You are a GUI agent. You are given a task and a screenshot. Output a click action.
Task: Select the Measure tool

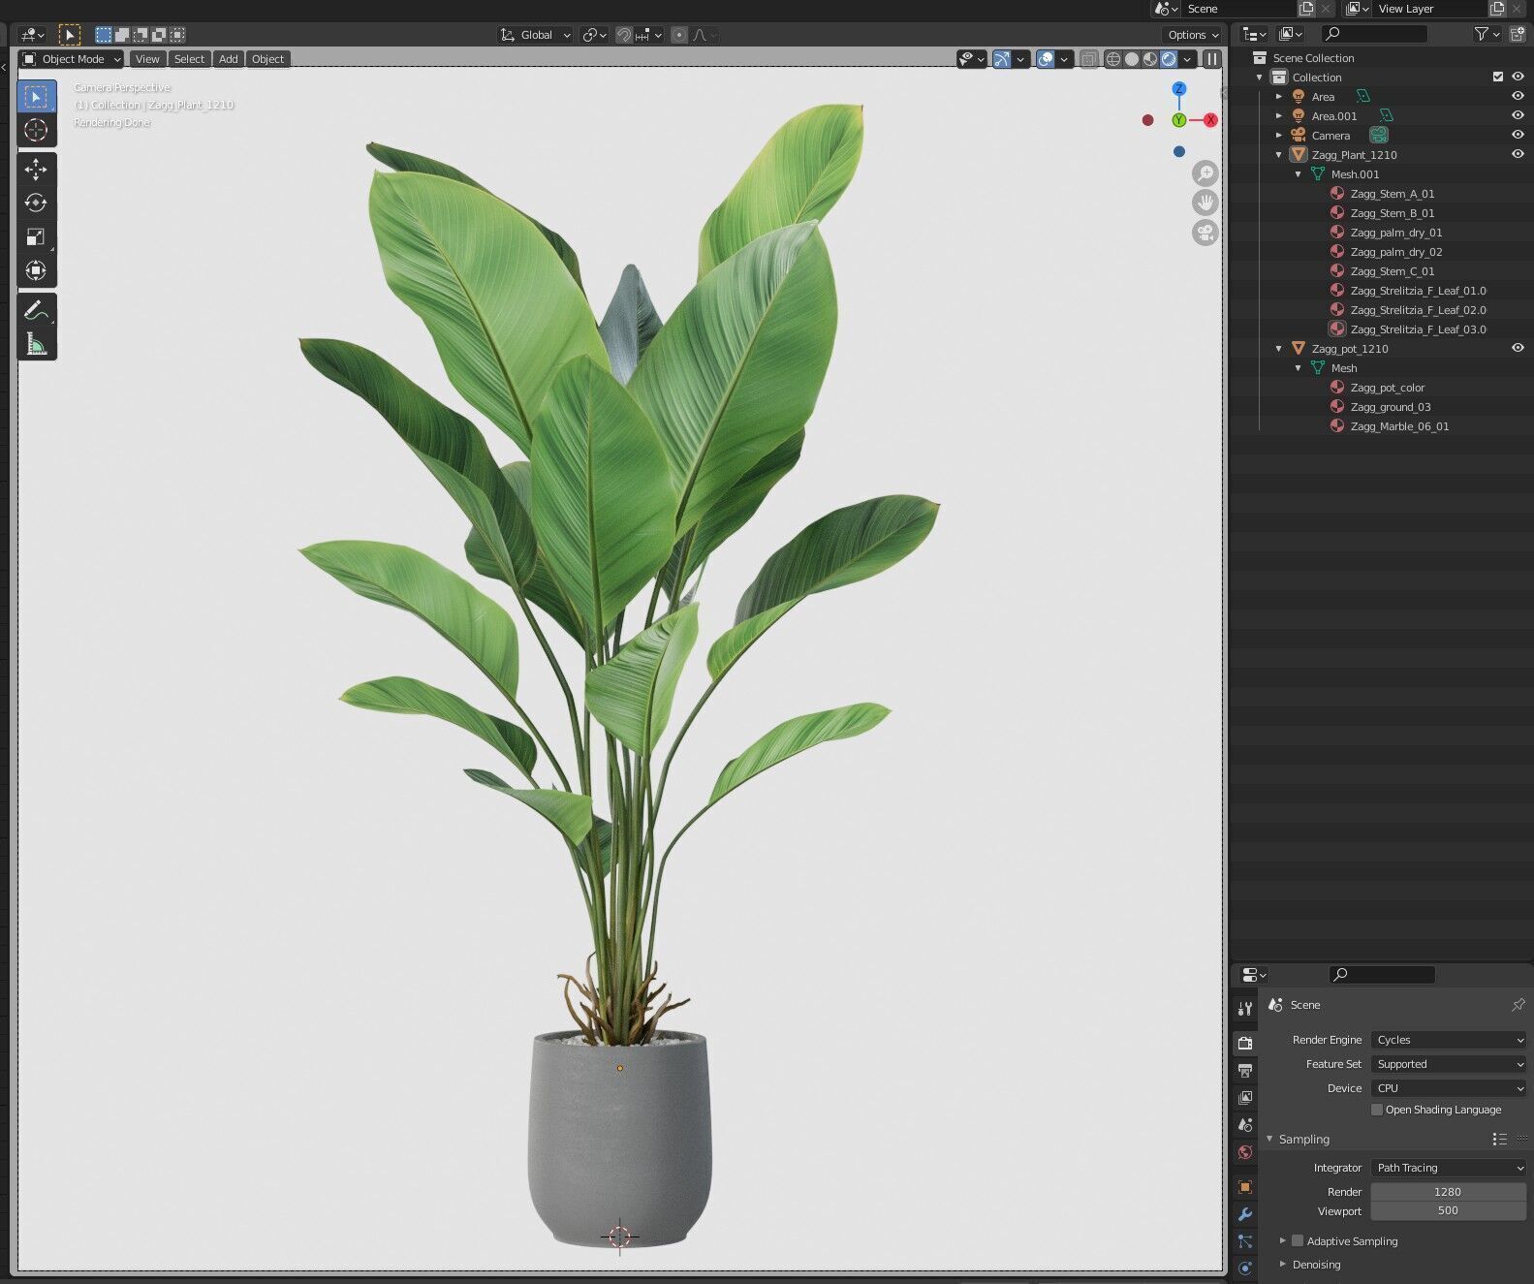(x=36, y=344)
